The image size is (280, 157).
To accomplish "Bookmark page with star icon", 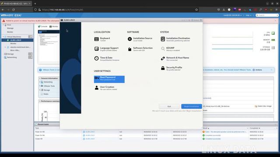I will [x=196, y=10].
